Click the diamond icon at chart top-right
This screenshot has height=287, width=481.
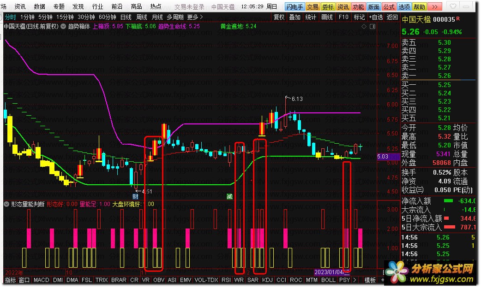pyautogui.click(x=364, y=27)
